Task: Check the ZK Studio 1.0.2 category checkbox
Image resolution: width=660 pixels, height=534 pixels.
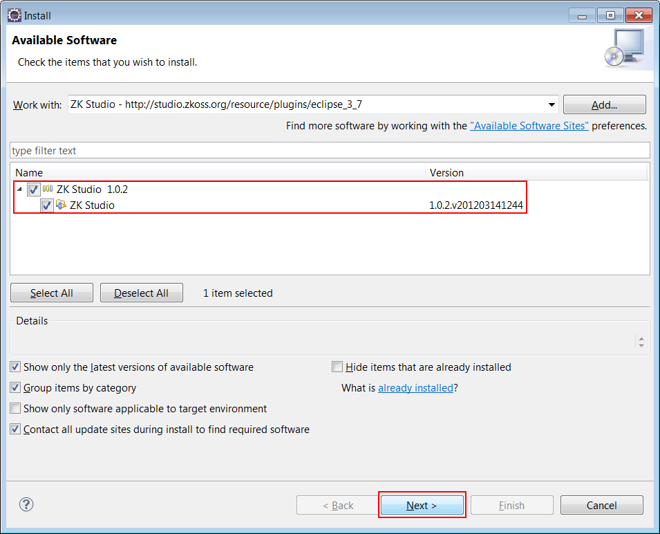Action: tap(34, 190)
